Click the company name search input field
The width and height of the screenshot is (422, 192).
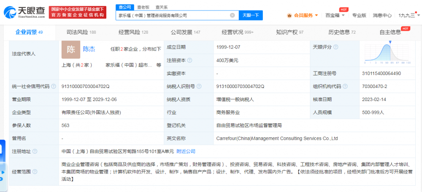point(173,16)
